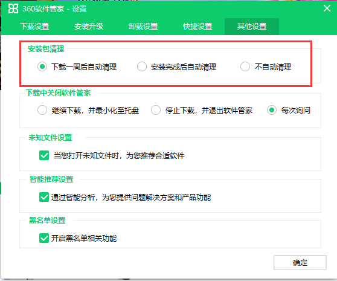Open the 安装升级 tab
Image resolution: width=337 pixels, height=281 pixels.
click(89, 27)
